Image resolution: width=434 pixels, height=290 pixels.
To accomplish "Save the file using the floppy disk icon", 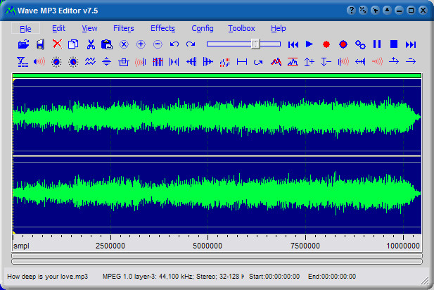I will coord(40,44).
